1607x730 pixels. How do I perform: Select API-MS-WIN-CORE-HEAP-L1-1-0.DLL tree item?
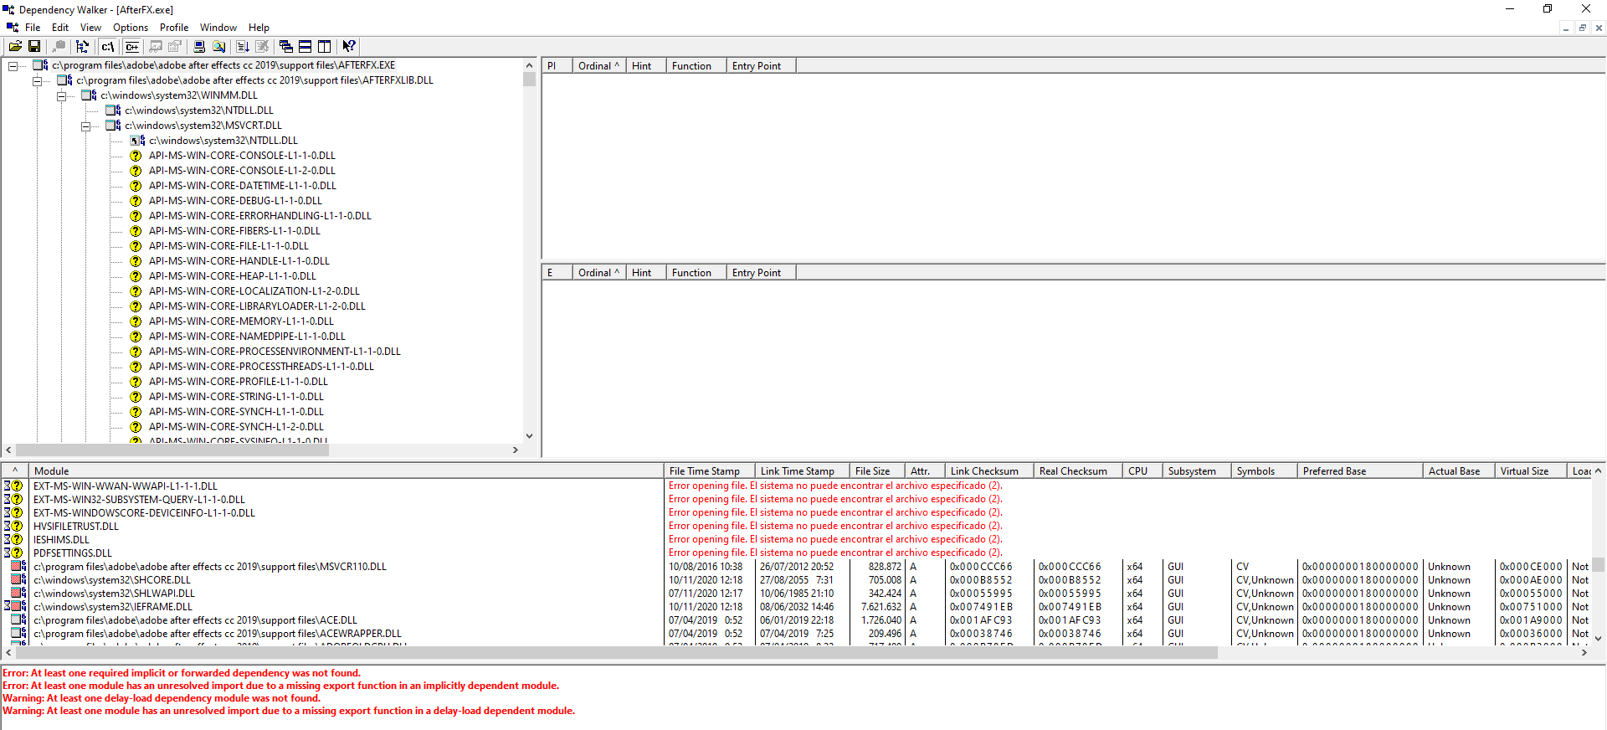point(233,276)
